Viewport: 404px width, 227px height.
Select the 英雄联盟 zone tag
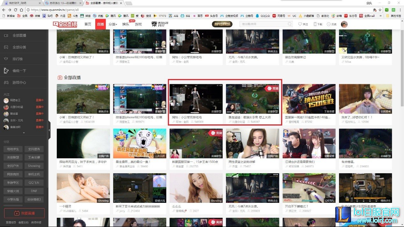click(13, 157)
